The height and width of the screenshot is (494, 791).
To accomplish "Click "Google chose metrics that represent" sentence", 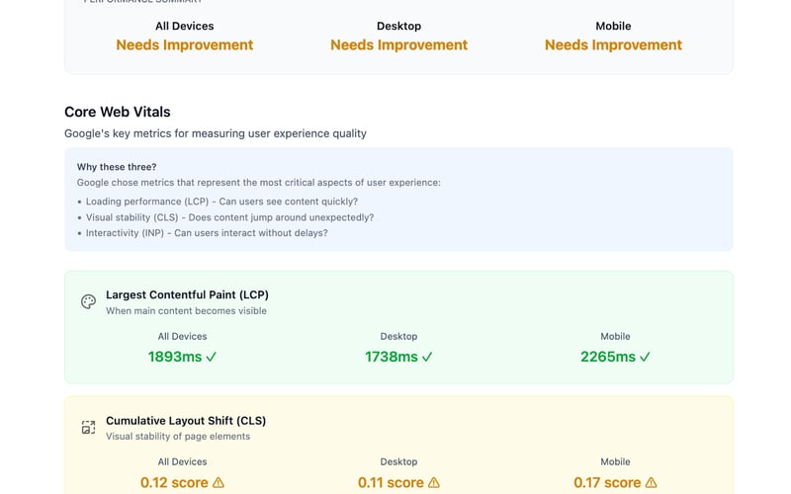I will tap(259, 183).
